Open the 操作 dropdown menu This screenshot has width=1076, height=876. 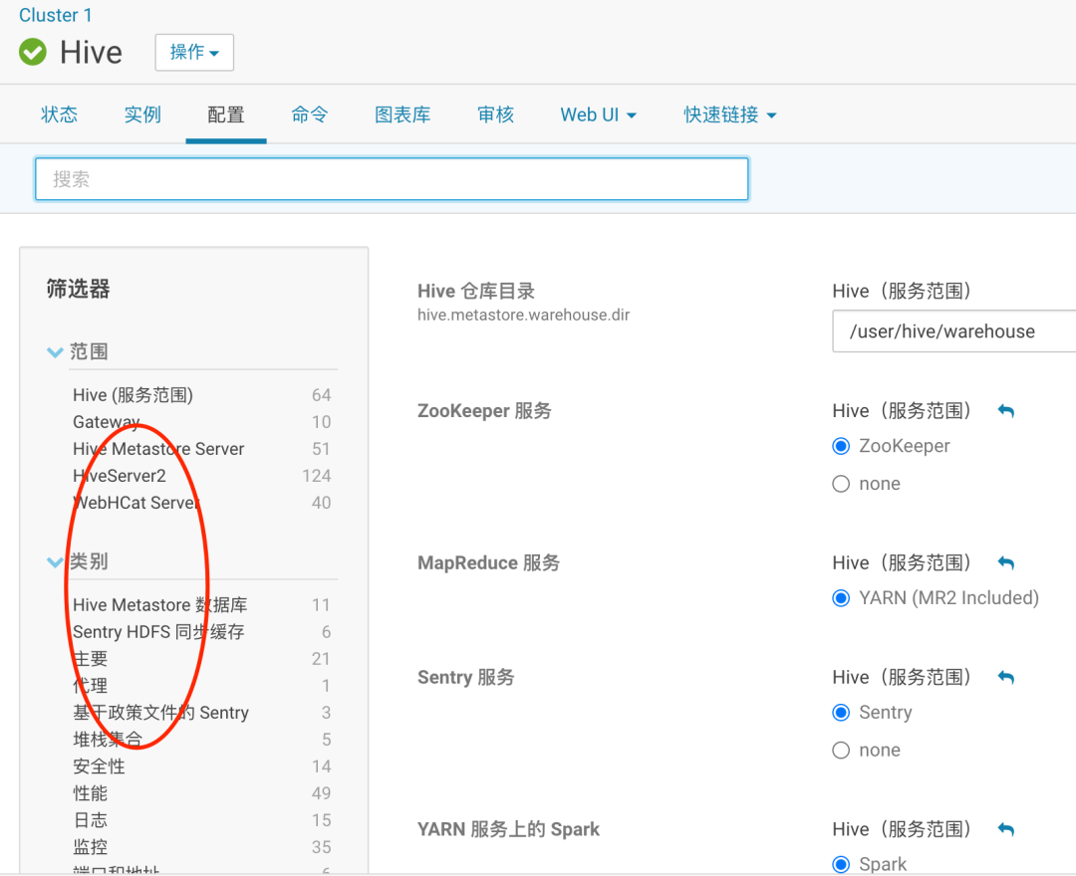click(193, 52)
